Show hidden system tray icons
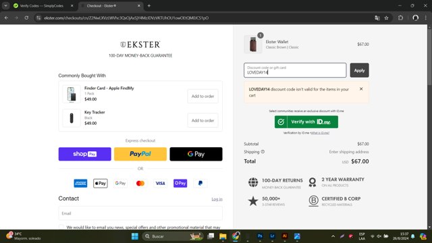Viewport: 432px width, 243px height. tap(333, 236)
